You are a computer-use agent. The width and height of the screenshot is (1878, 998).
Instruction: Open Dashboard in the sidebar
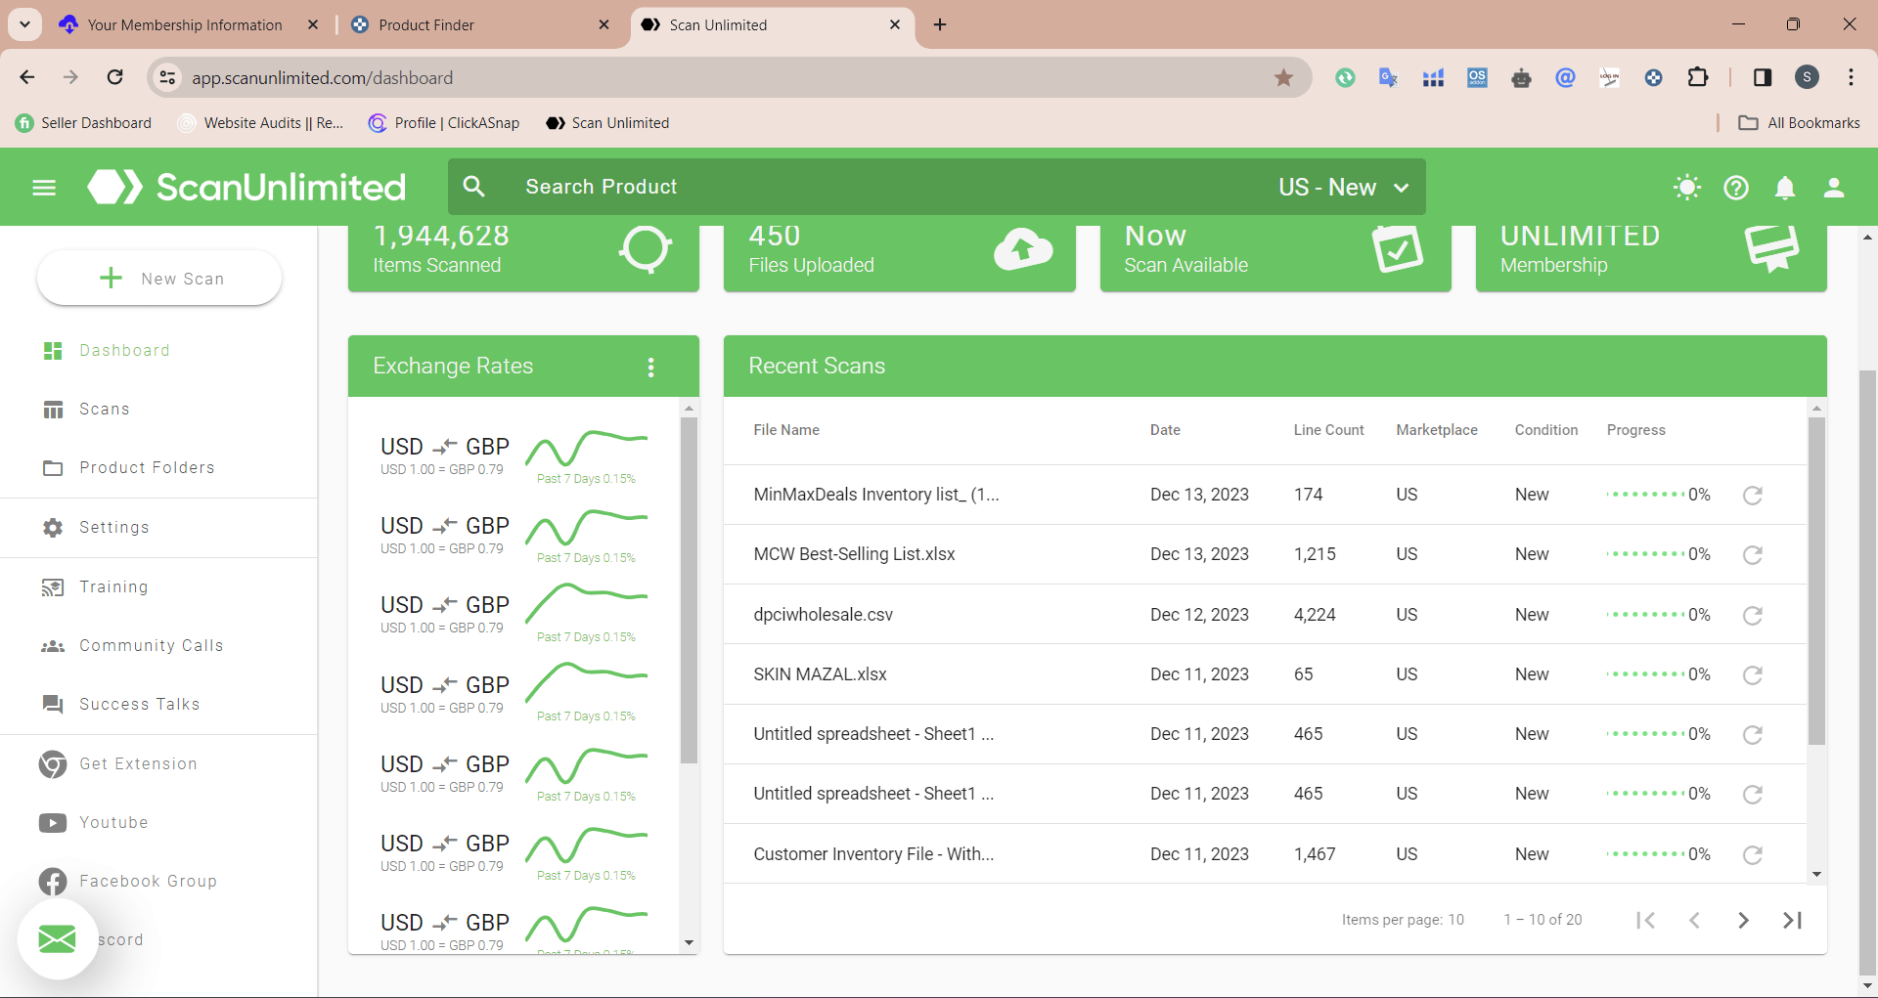(124, 350)
